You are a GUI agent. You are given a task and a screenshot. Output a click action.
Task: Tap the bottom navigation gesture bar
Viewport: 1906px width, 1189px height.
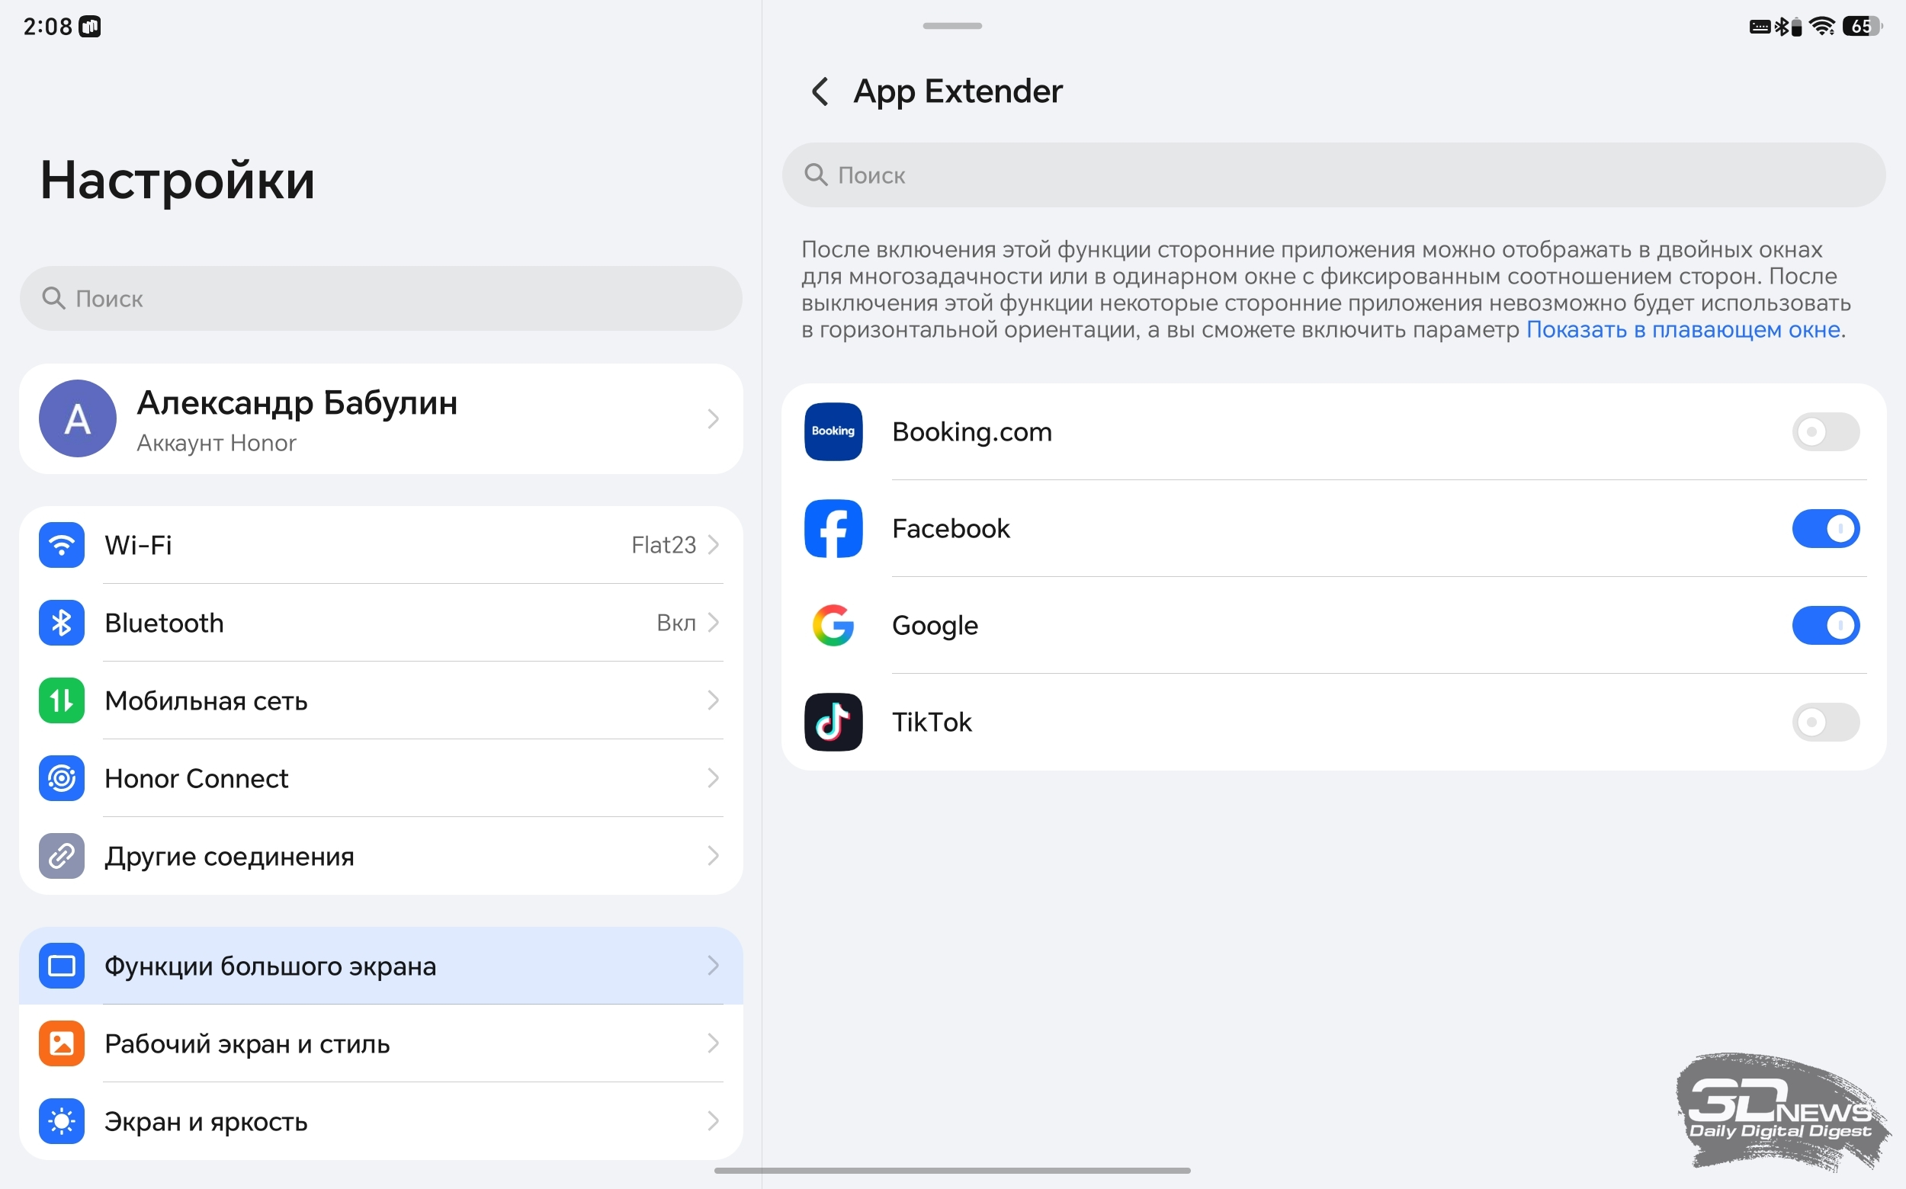coord(951,1171)
